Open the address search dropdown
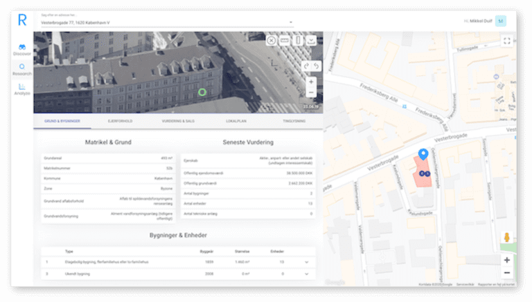The image size is (532, 302). tap(291, 22)
